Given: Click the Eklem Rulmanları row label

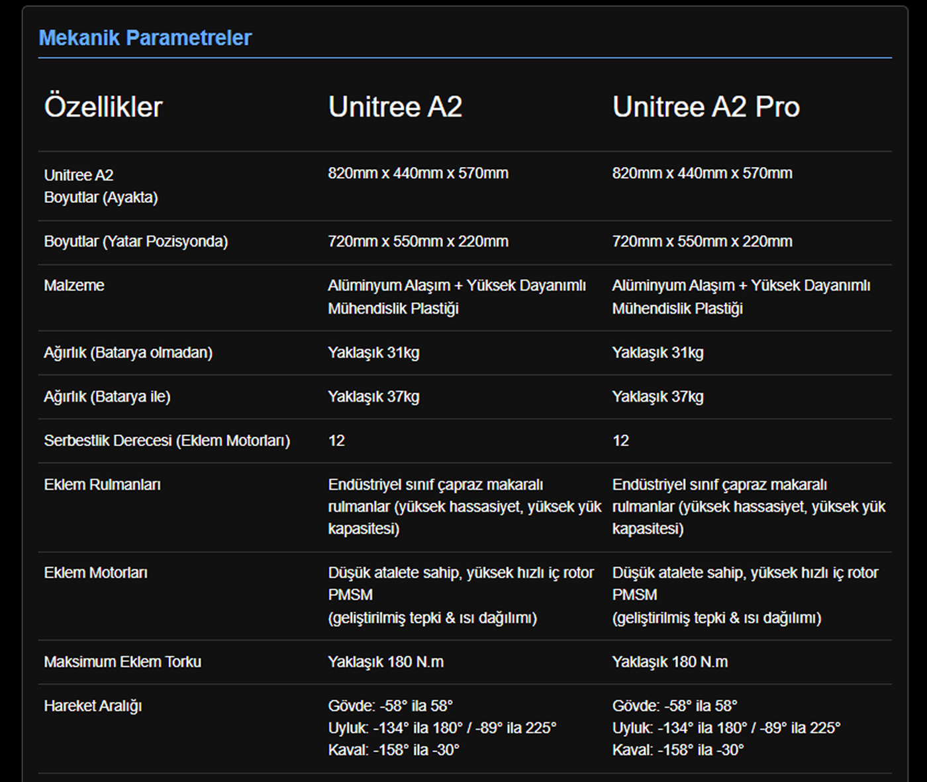Looking at the screenshot, I should [x=102, y=484].
